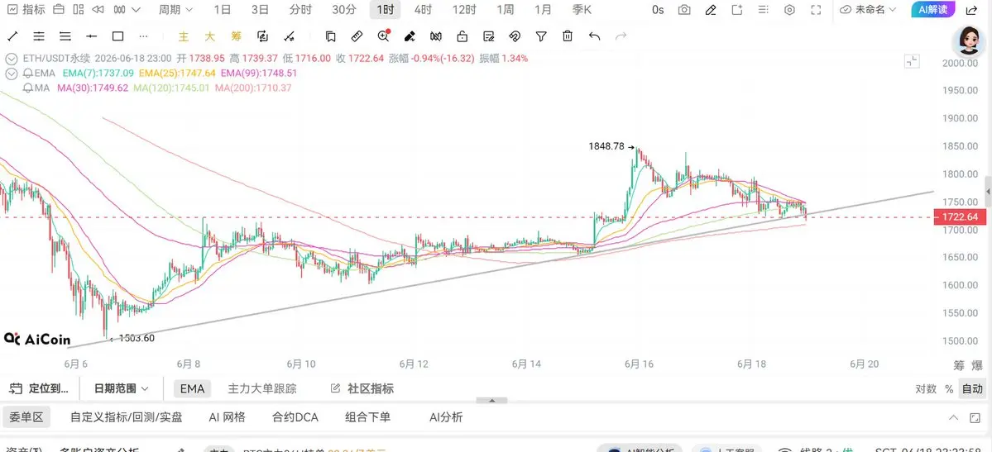The image size is (992, 452).
Task: Select the horizontal lines tool
Action: pyautogui.click(x=65, y=36)
